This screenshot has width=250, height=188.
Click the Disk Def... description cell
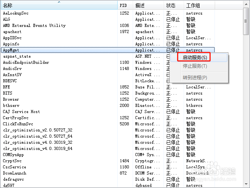point(147,179)
